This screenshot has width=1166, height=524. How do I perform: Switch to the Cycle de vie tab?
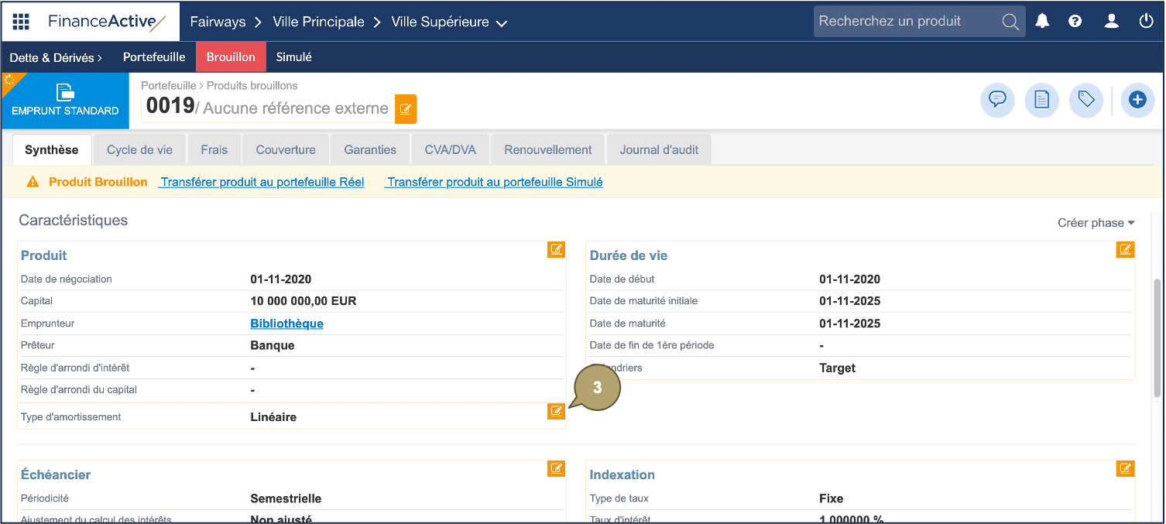139,150
